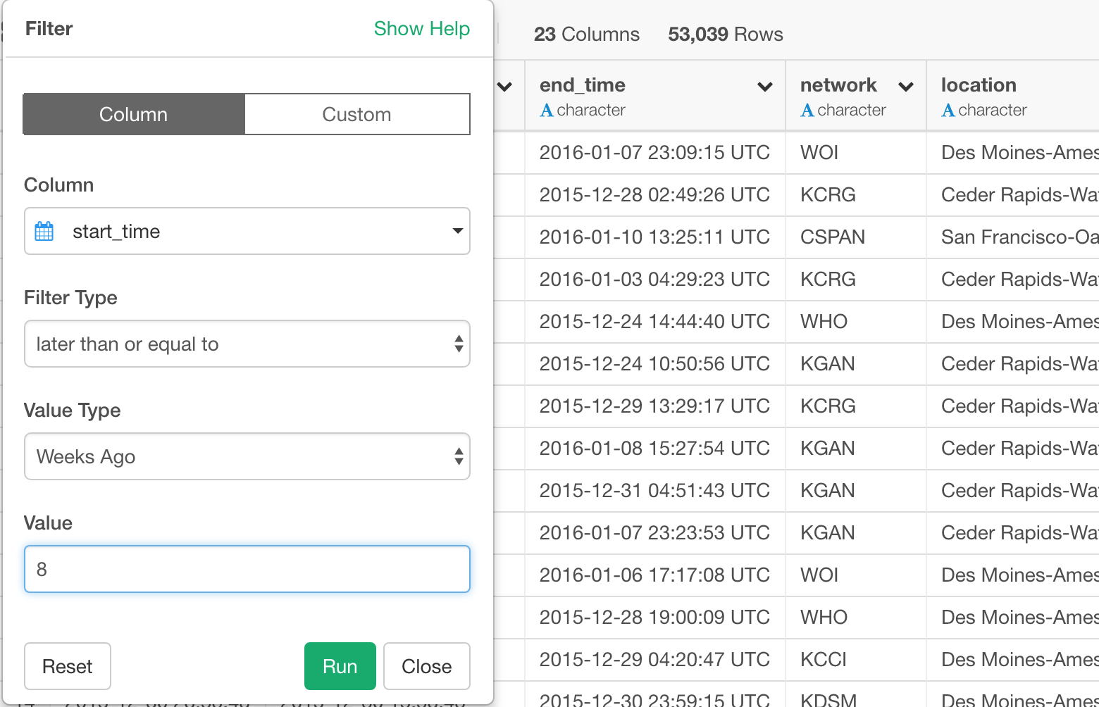The image size is (1099, 707).
Task: Select the end_time column header
Action: [583, 85]
